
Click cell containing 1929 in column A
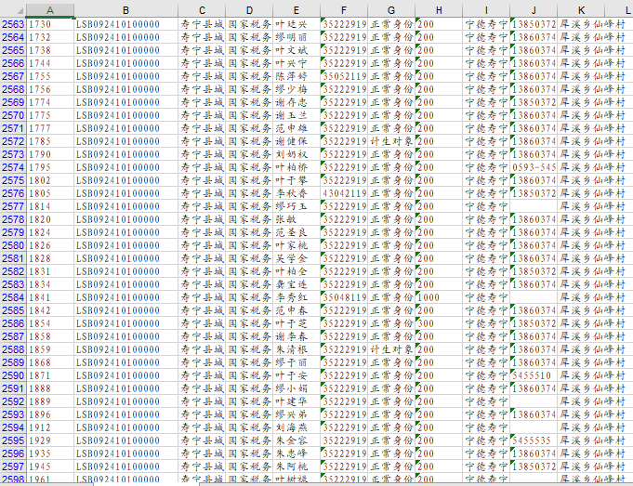[50, 440]
